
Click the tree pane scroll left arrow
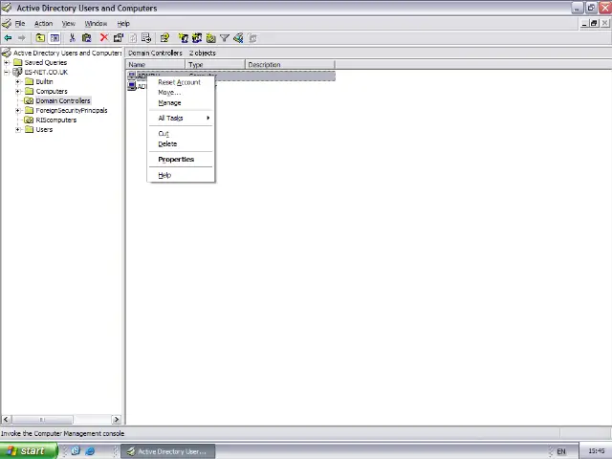6,420
